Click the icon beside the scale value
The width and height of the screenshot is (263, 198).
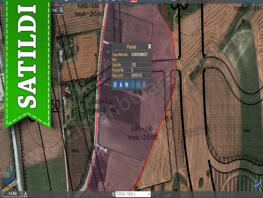click(x=25, y=194)
